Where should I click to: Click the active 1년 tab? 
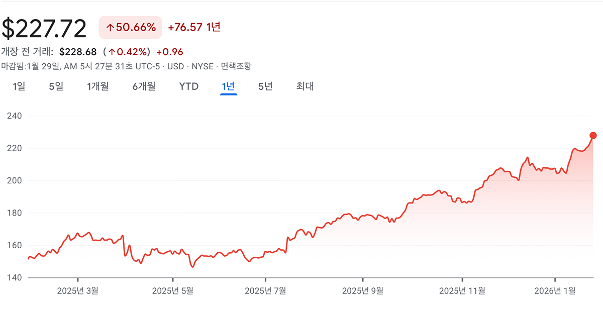228,86
